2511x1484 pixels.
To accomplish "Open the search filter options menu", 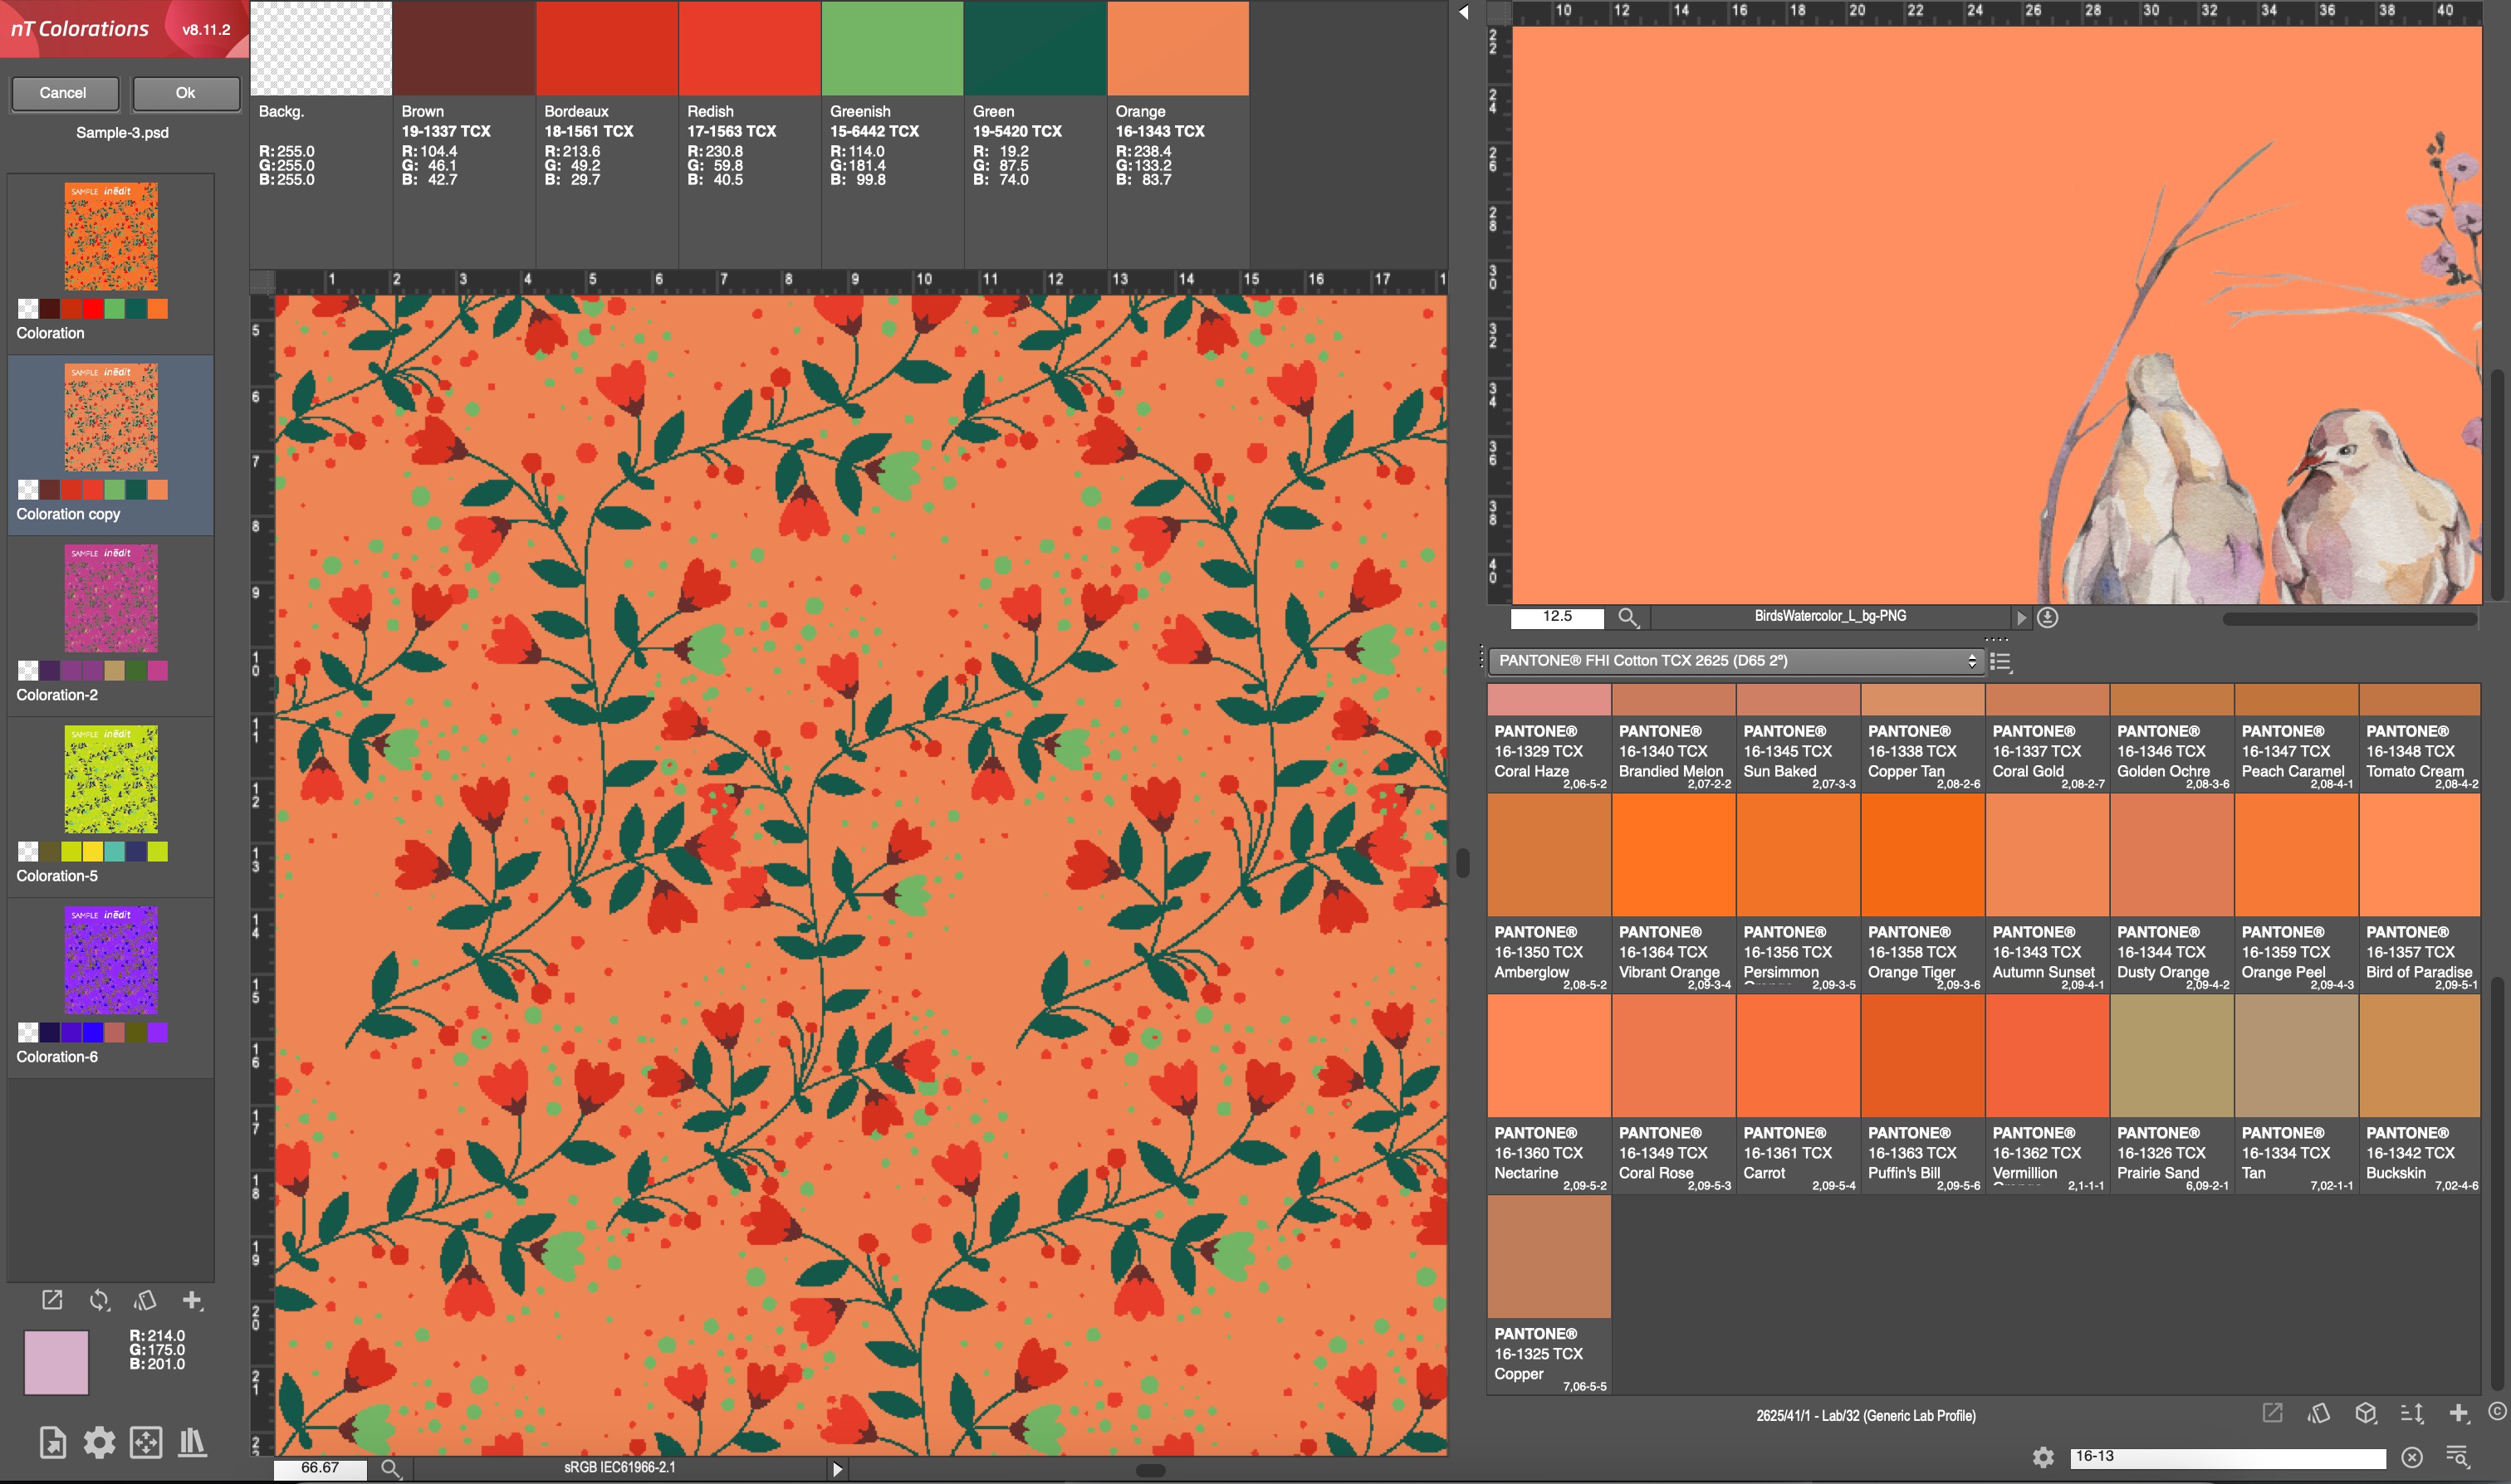I will coord(2457,1457).
